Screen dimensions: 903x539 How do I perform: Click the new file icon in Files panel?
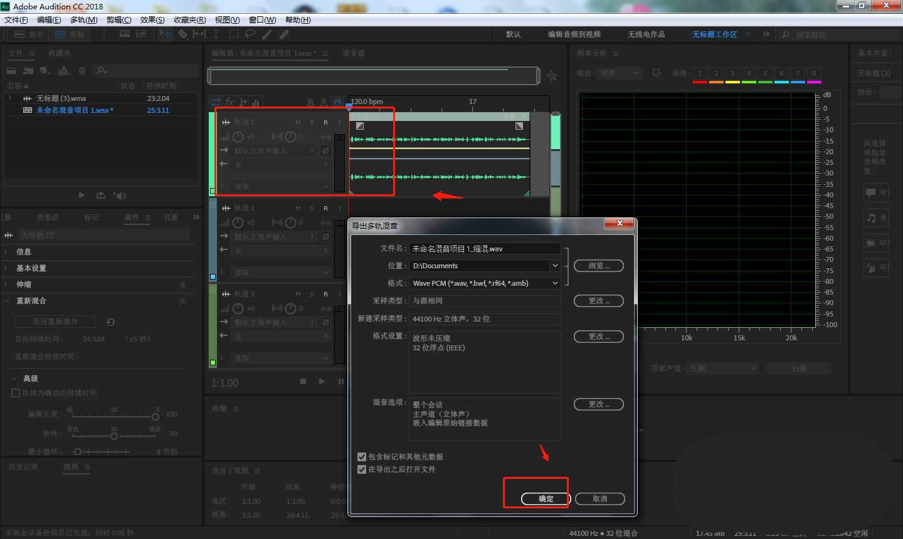[45, 71]
